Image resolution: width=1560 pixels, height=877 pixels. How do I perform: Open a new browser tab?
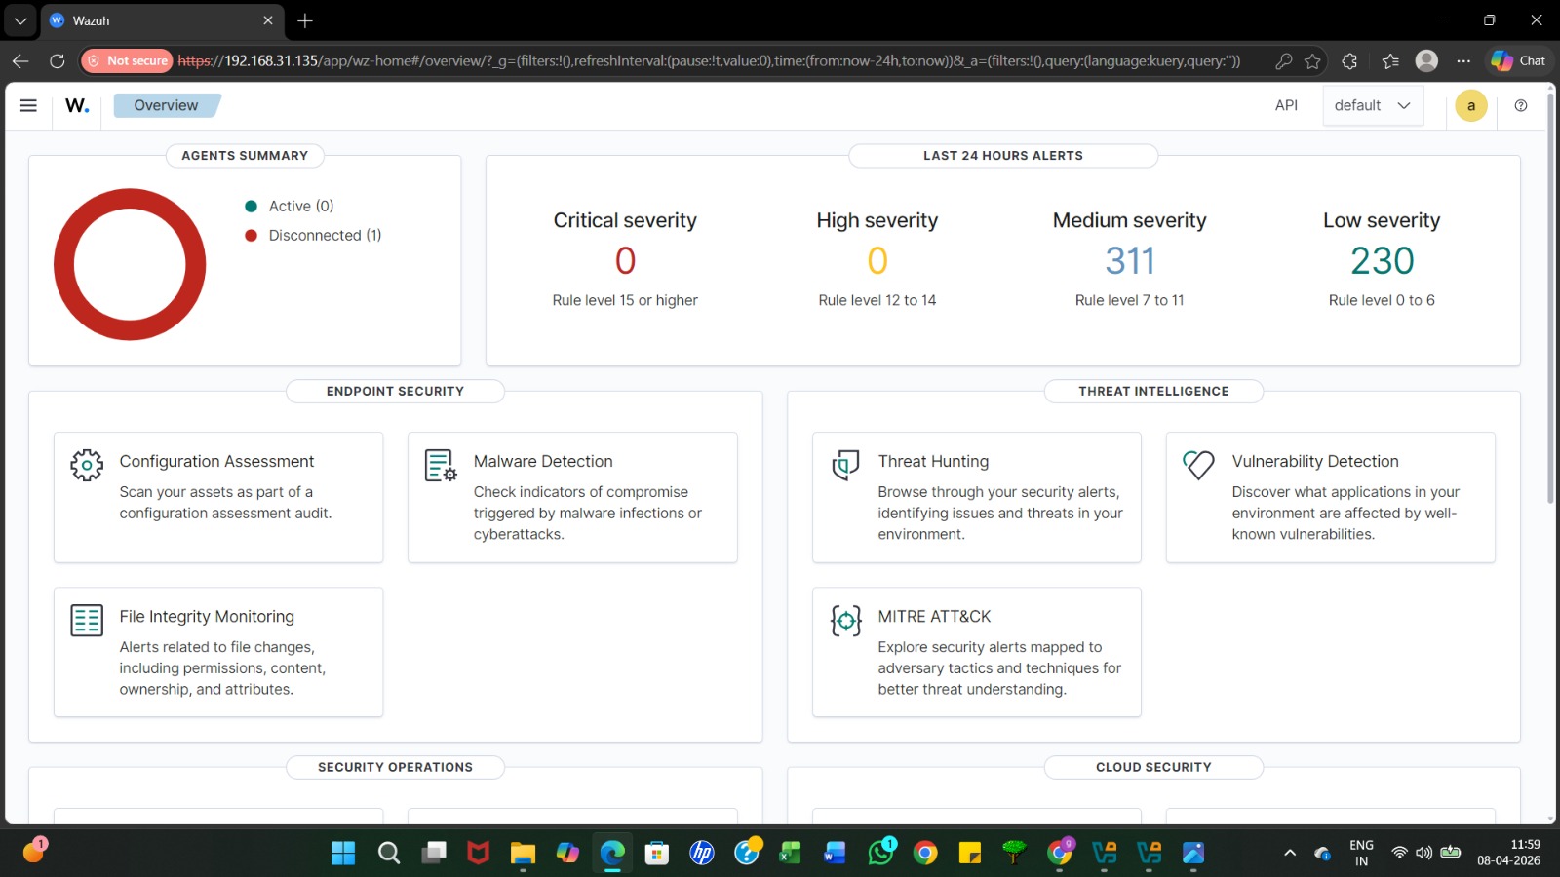point(305,20)
